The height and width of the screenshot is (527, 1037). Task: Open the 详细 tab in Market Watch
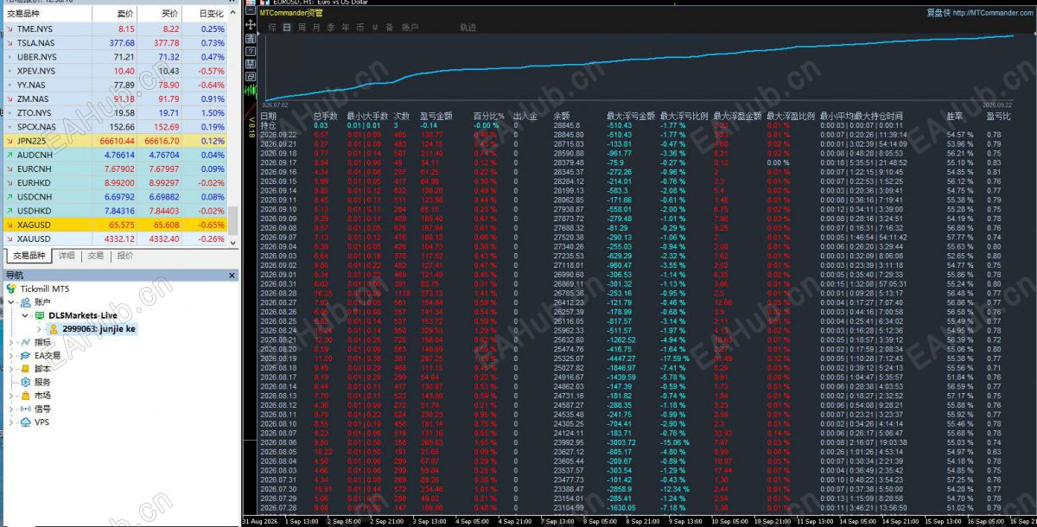(x=67, y=256)
